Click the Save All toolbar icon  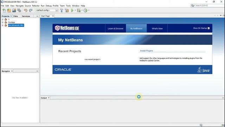tap(19, 10)
